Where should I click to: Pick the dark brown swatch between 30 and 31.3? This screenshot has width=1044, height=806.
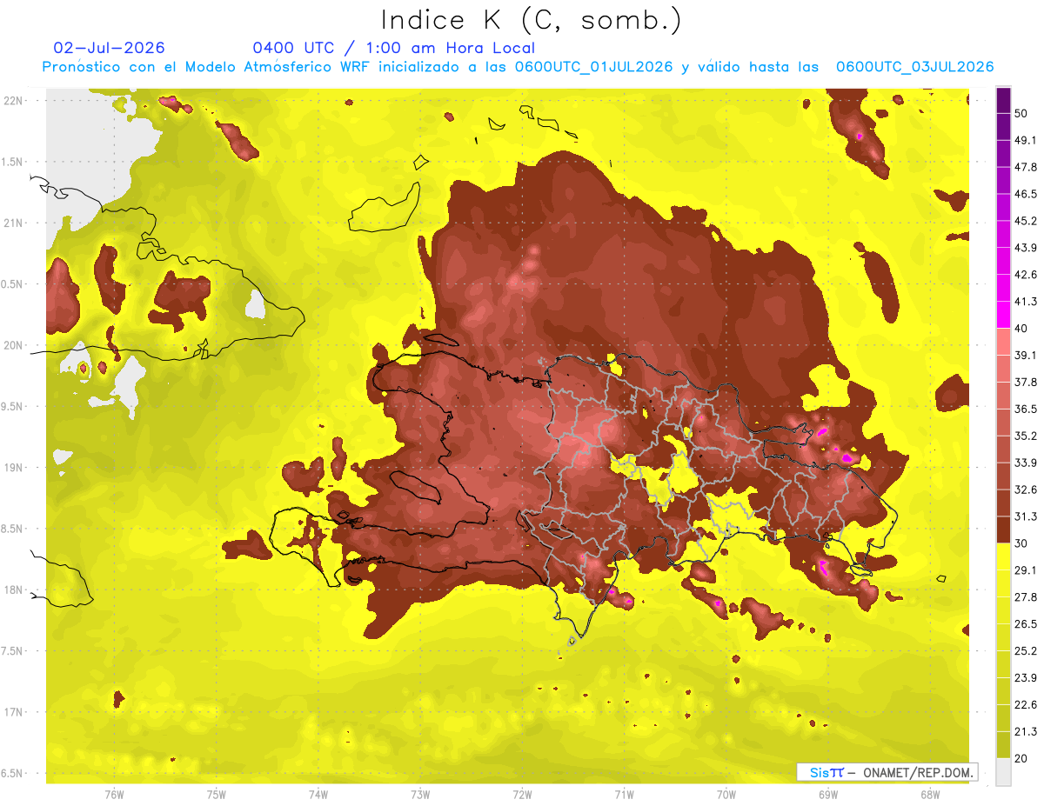pyautogui.click(x=1003, y=530)
